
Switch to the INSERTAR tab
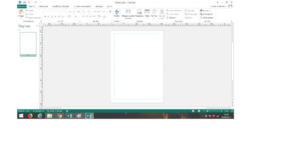tap(44, 6)
